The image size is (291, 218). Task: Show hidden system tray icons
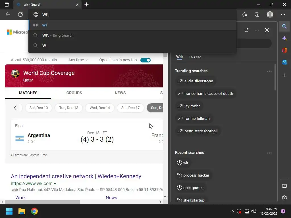point(232,211)
